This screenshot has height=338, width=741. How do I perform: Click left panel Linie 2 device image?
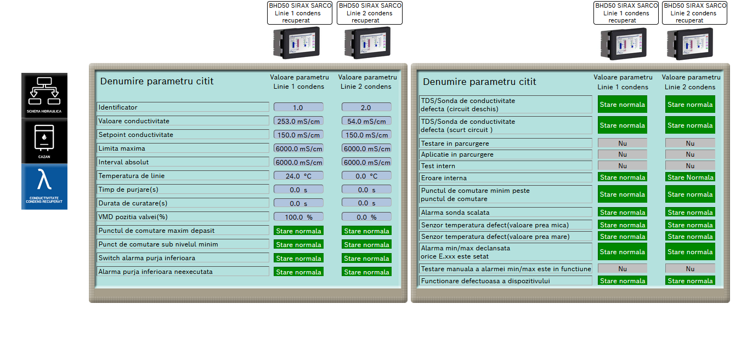click(x=367, y=43)
